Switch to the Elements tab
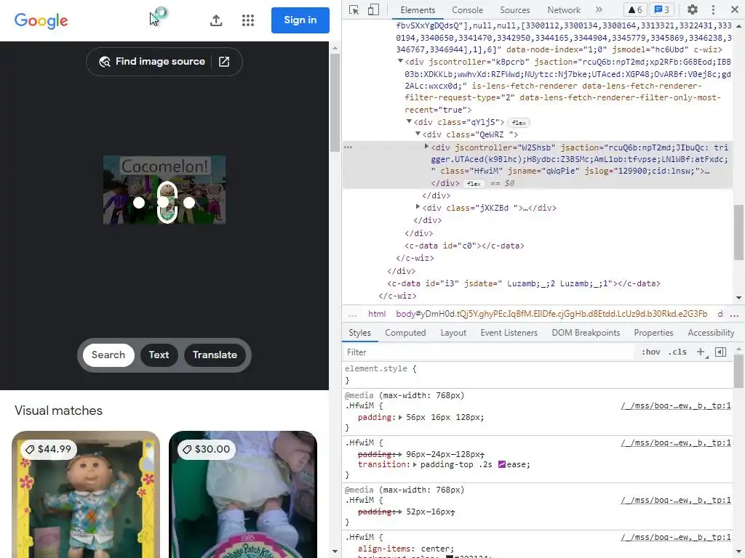The height and width of the screenshot is (558, 745). click(x=418, y=10)
